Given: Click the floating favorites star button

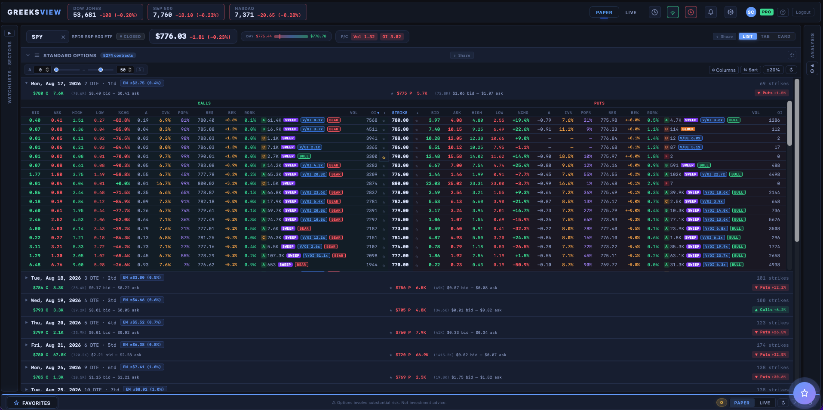Looking at the screenshot, I should tap(805, 393).
